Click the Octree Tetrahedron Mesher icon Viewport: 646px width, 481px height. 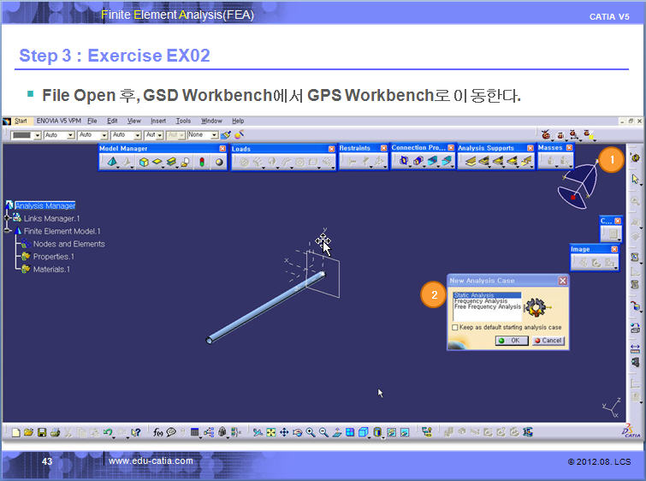click(x=112, y=162)
